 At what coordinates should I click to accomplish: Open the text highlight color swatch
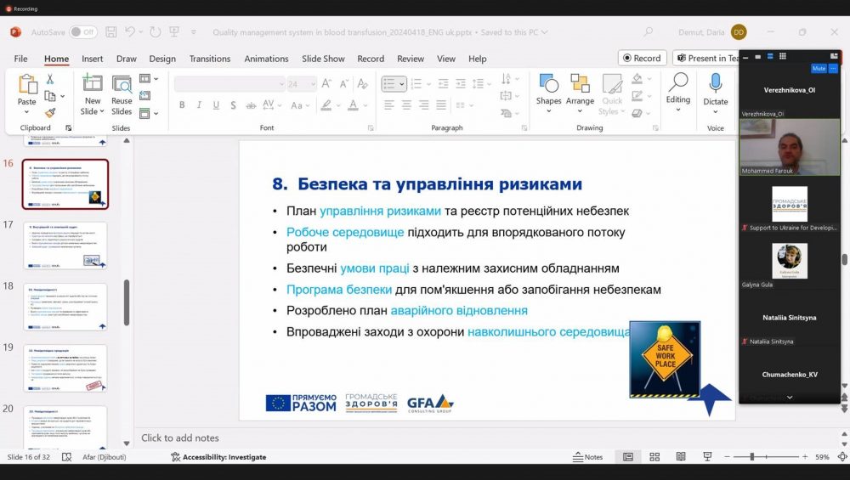(326, 105)
